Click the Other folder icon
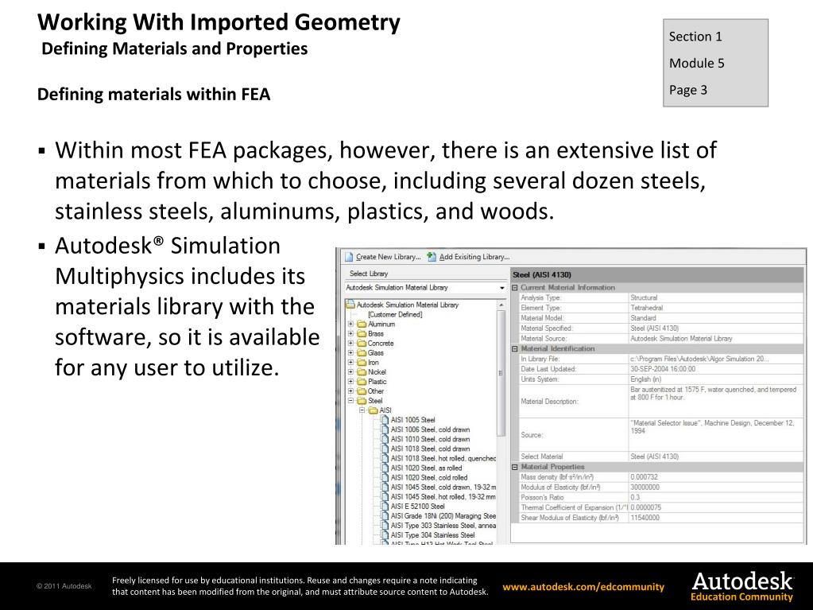The image size is (813, 610). click(x=362, y=391)
